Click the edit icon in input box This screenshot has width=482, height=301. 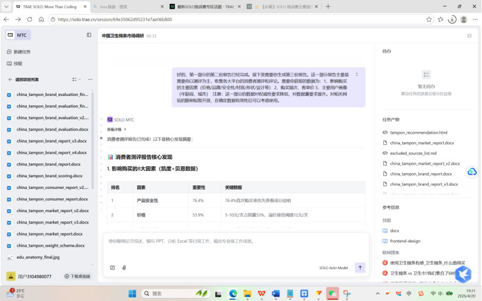point(112,268)
